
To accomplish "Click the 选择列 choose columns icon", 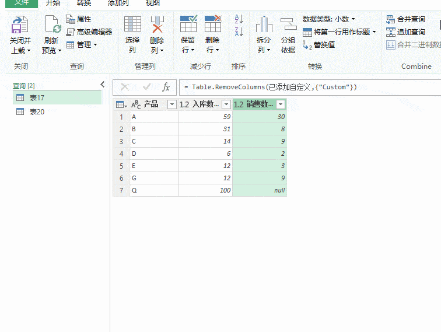I will click(132, 24).
